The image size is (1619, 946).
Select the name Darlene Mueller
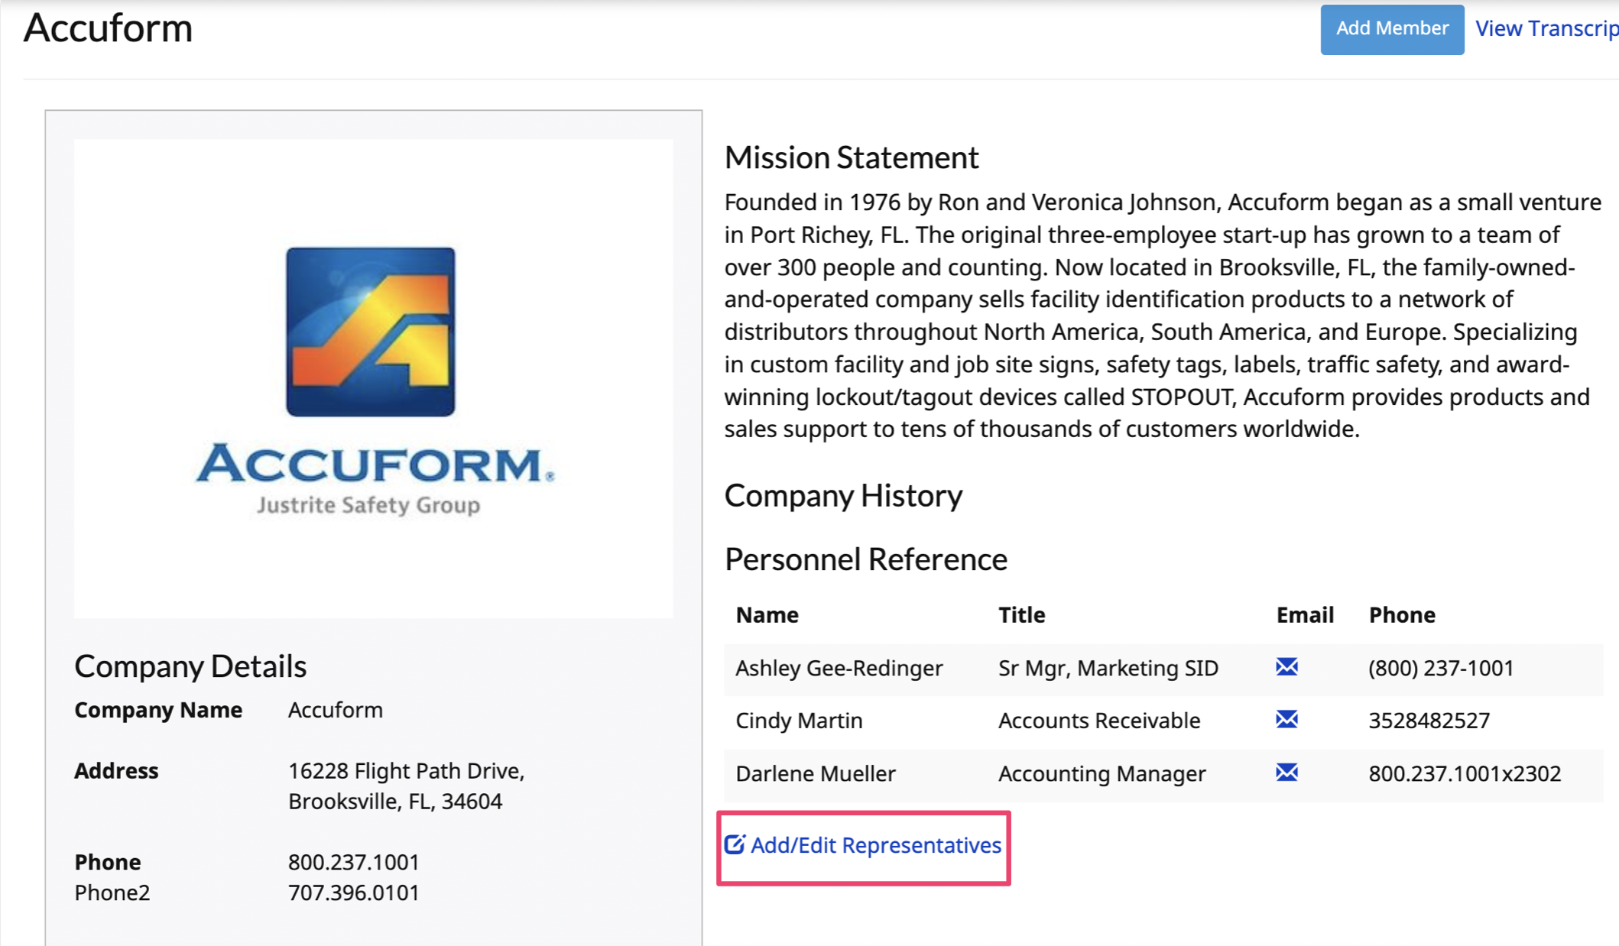point(815,773)
